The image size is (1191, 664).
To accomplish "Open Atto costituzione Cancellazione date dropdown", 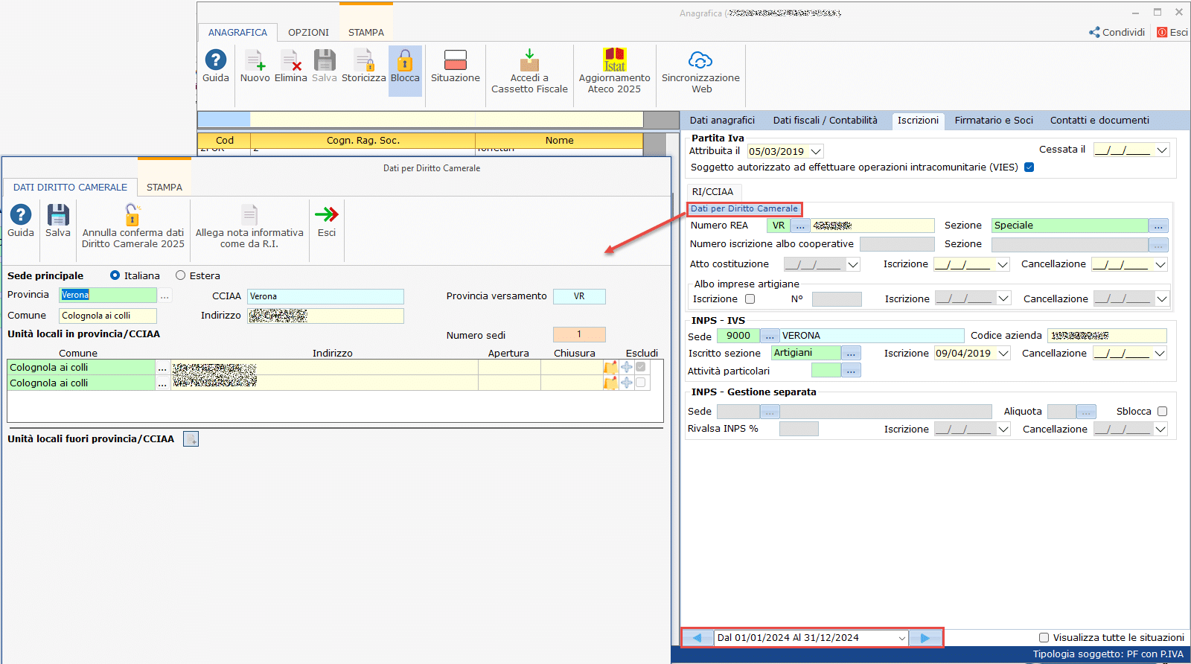I will click(x=1160, y=264).
